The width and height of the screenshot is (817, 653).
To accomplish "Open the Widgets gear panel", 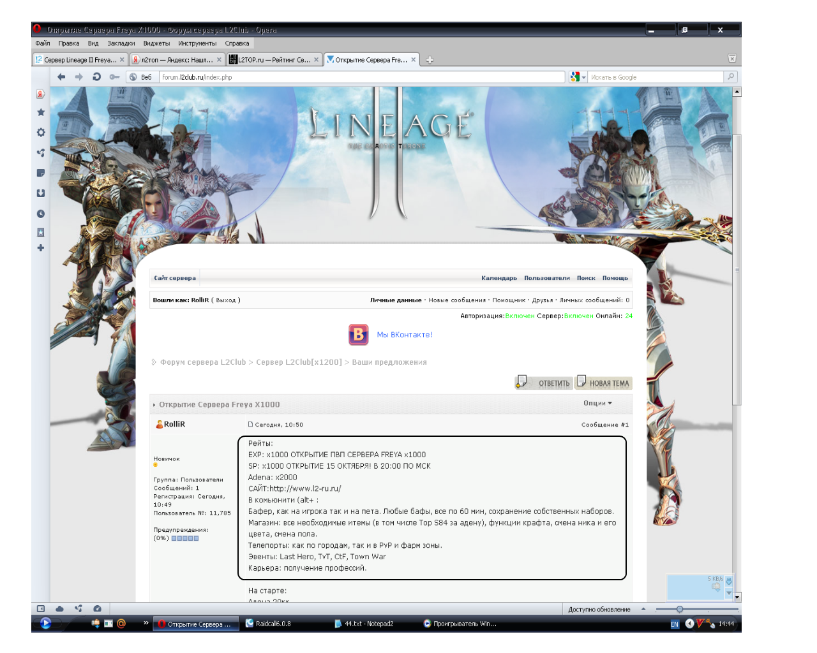I will (x=41, y=133).
